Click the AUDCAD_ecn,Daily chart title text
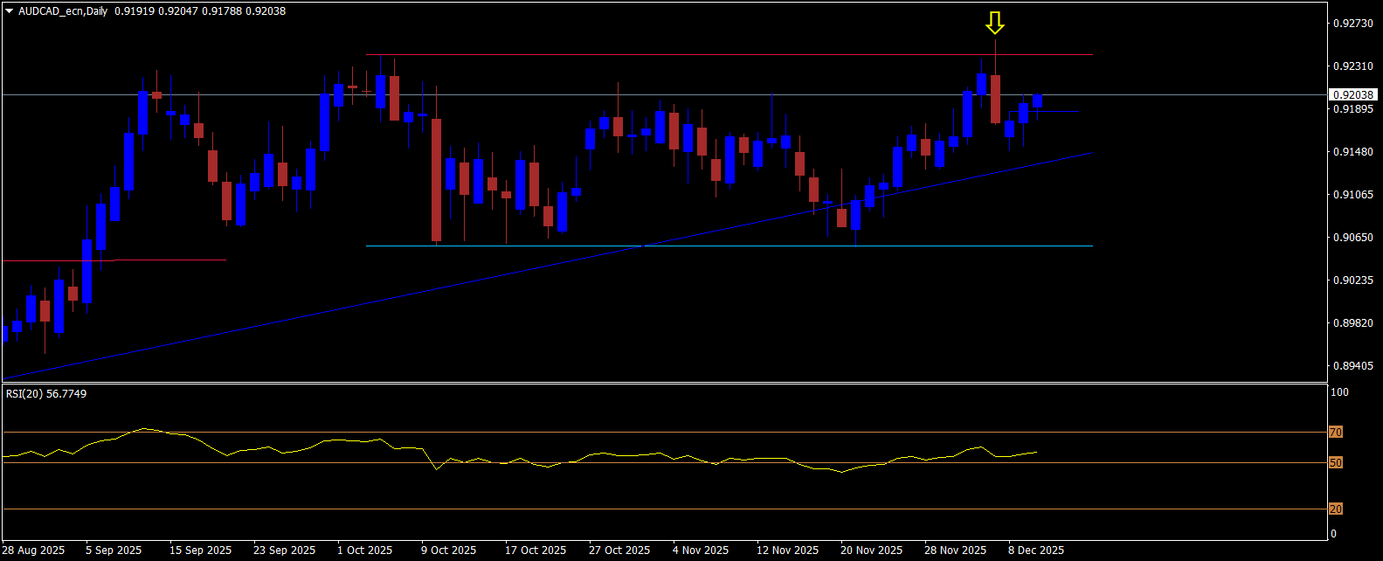This screenshot has height=561, width=1383. [63, 11]
